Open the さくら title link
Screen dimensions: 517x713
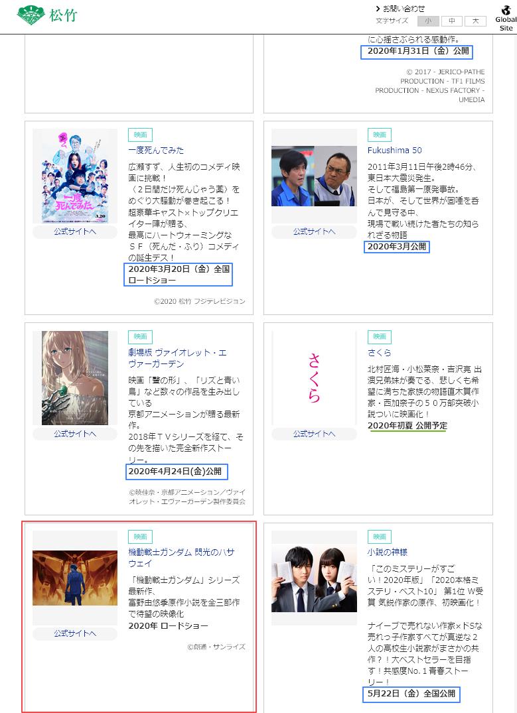pyautogui.click(x=379, y=352)
